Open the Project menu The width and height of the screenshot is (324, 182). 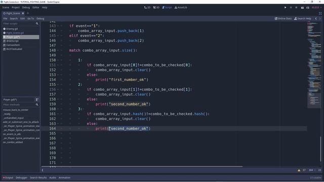16,8
